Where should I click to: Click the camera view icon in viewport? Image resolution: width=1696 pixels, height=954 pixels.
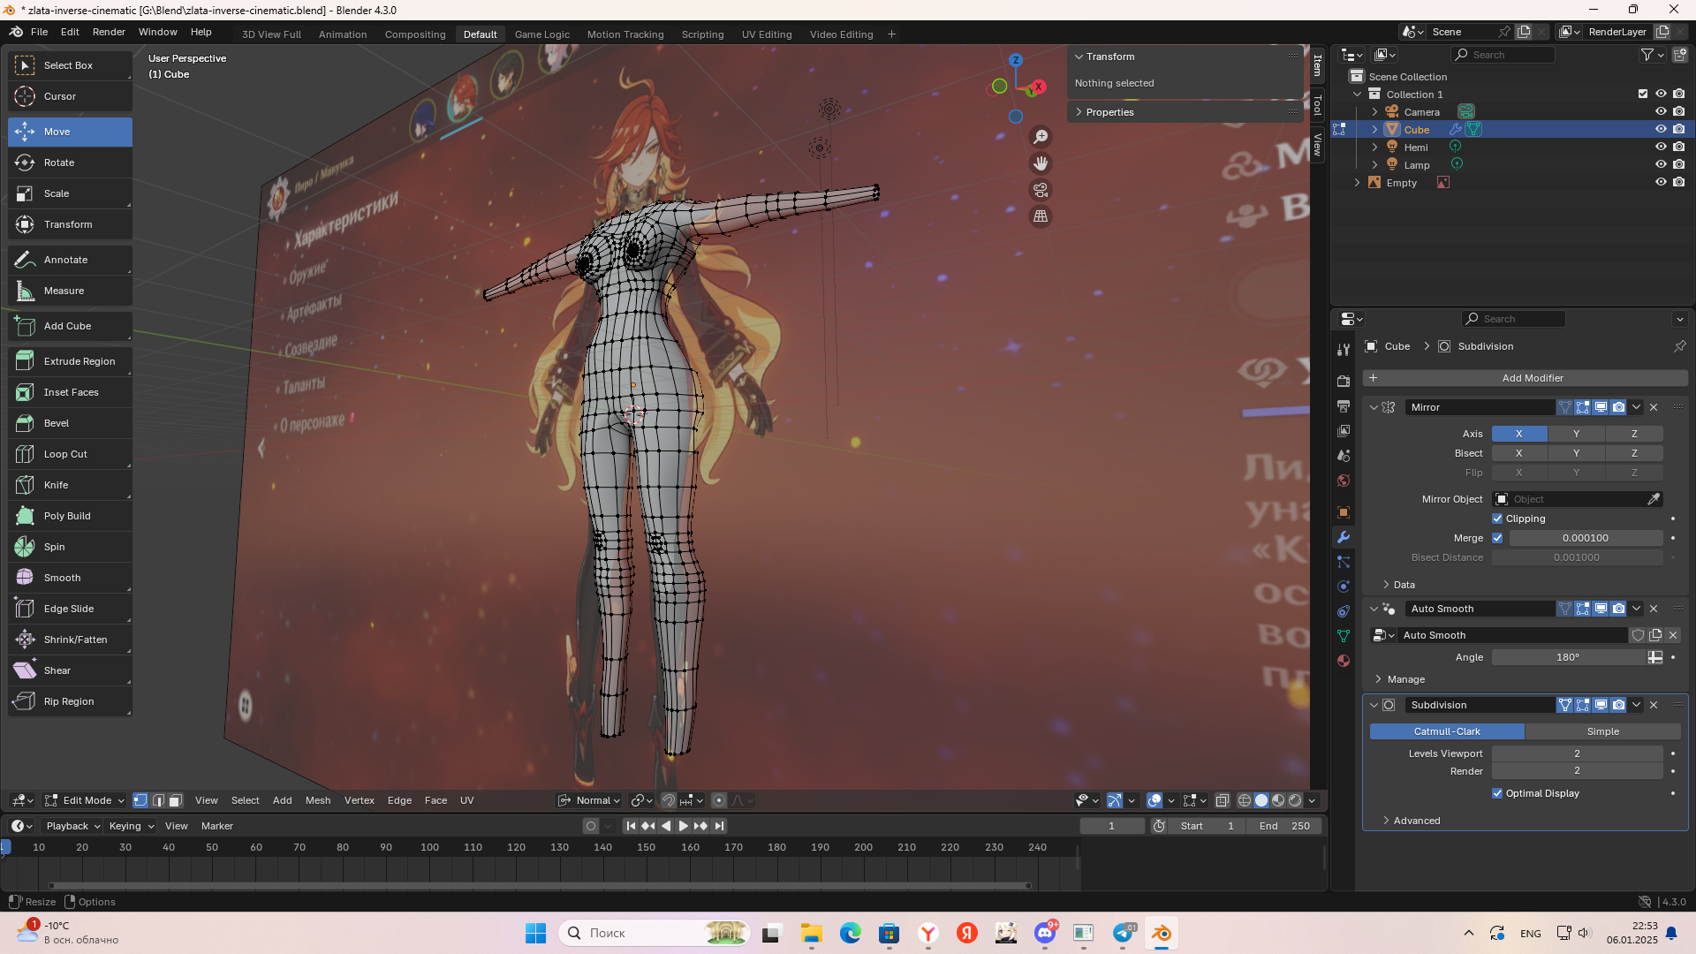coord(1041,190)
